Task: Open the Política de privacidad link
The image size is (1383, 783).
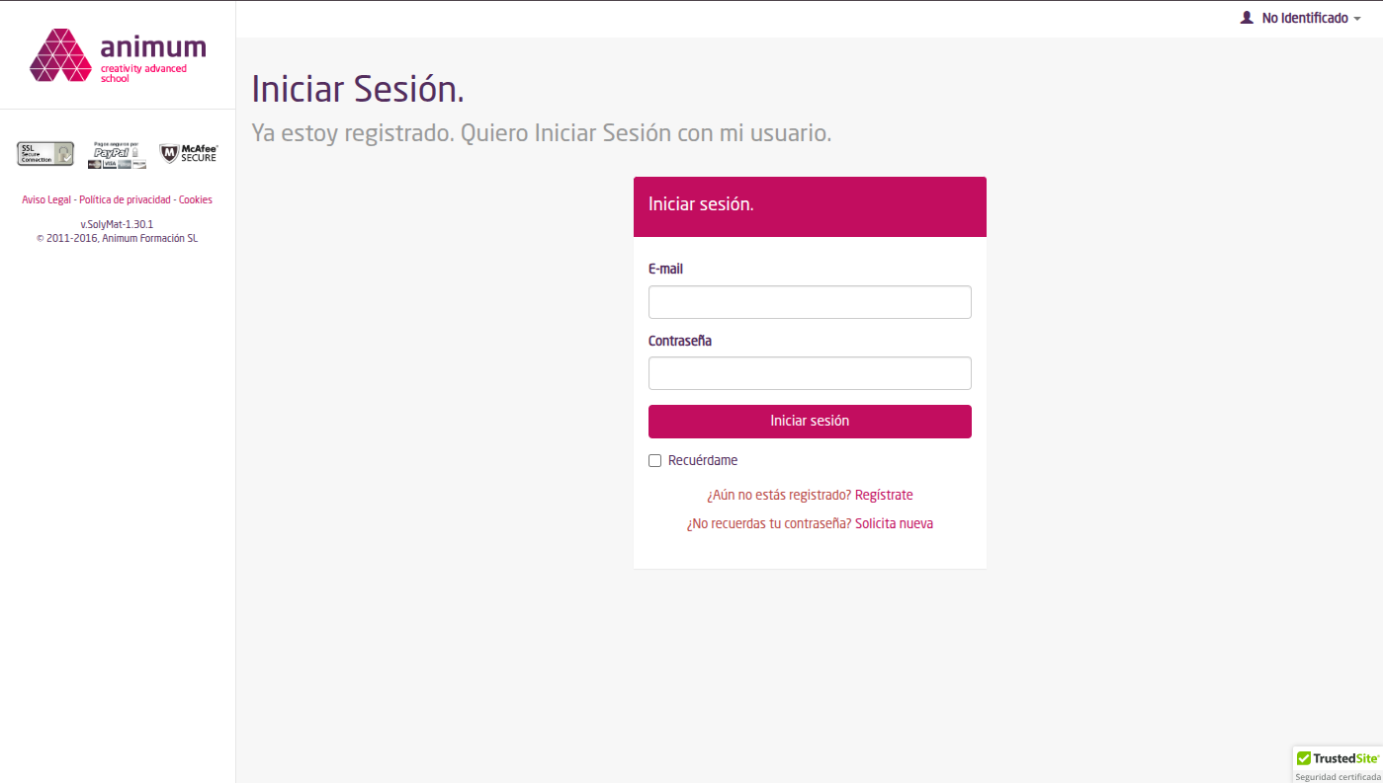Action: (x=125, y=199)
